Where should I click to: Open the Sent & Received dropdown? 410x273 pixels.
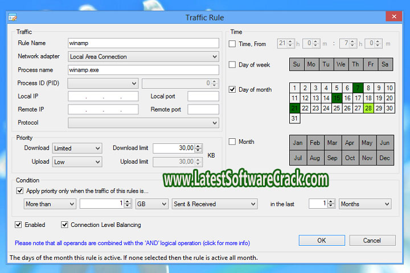pyautogui.click(x=214, y=204)
